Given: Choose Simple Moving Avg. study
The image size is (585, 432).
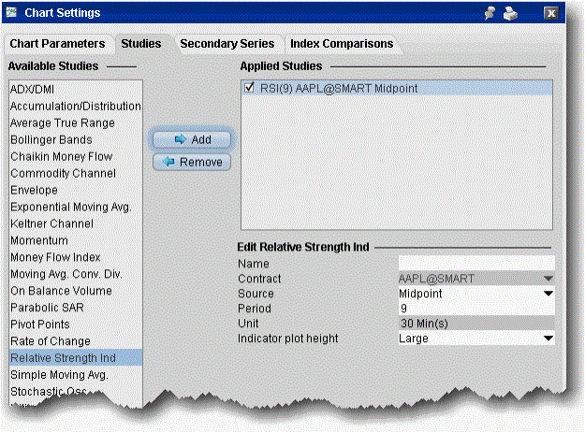Looking at the screenshot, I should [61, 374].
